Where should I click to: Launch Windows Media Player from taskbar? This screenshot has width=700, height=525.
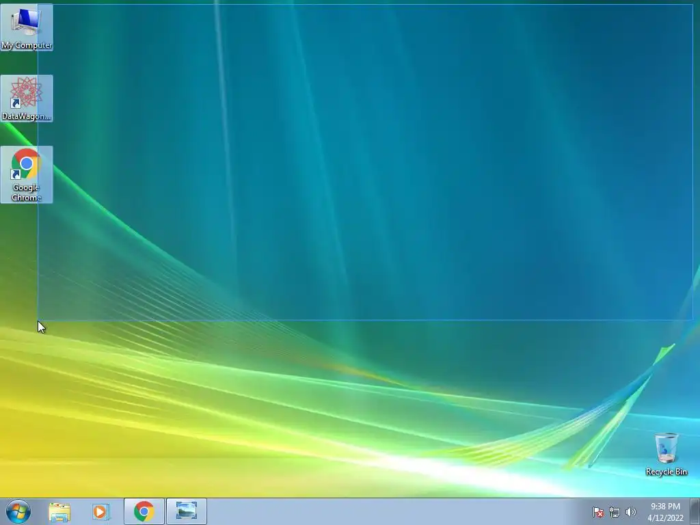(100, 511)
